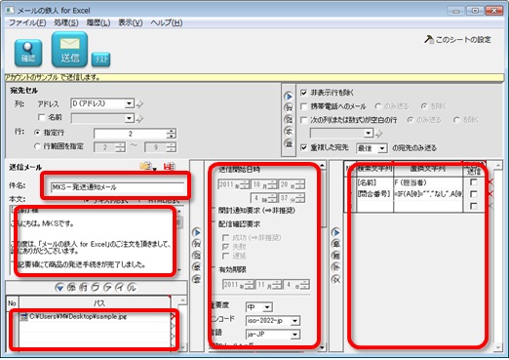This screenshot has height=360, width=509.
Task: Select the [名前] search string cell
Action: tap(374, 182)
